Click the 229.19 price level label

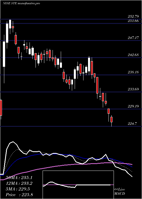pos(133,106)
